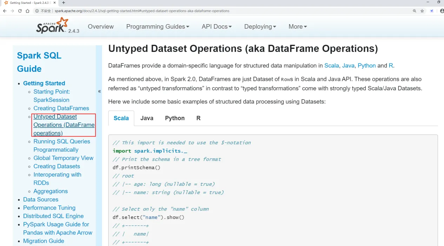Open the Creating DataFrames sidebar link
This screenshot has height=246, width=444.
click(x=61, y=108)
